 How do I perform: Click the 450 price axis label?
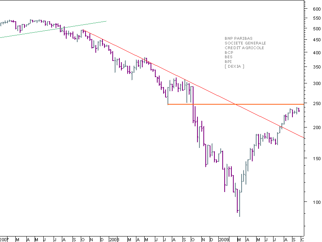click(x=316, y=40)
